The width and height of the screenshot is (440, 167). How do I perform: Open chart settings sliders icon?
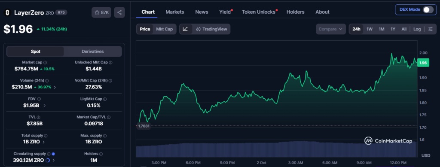point(431,29)
